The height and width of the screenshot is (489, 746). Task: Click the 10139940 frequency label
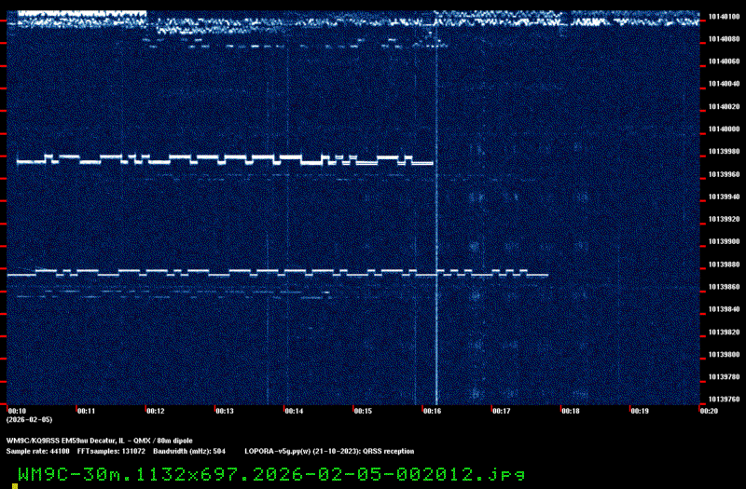pos(725,197)
